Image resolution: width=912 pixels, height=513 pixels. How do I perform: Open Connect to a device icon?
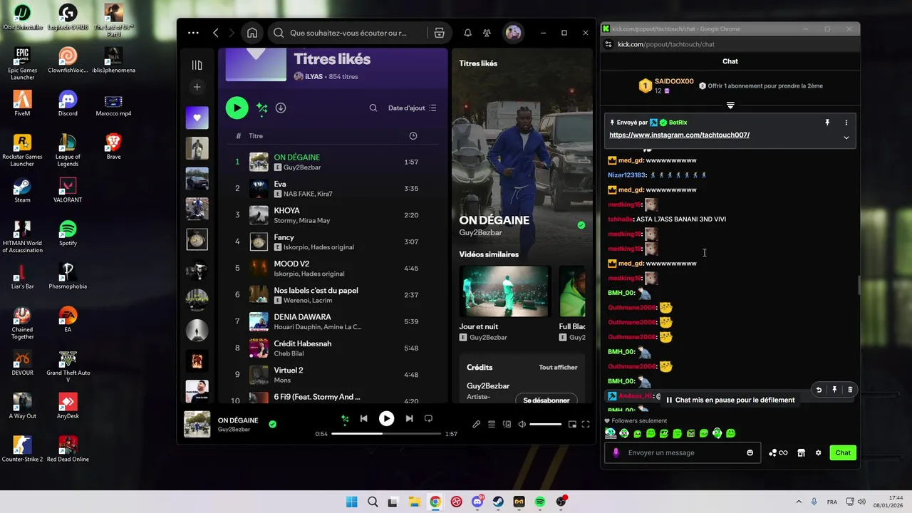point(507,425)
